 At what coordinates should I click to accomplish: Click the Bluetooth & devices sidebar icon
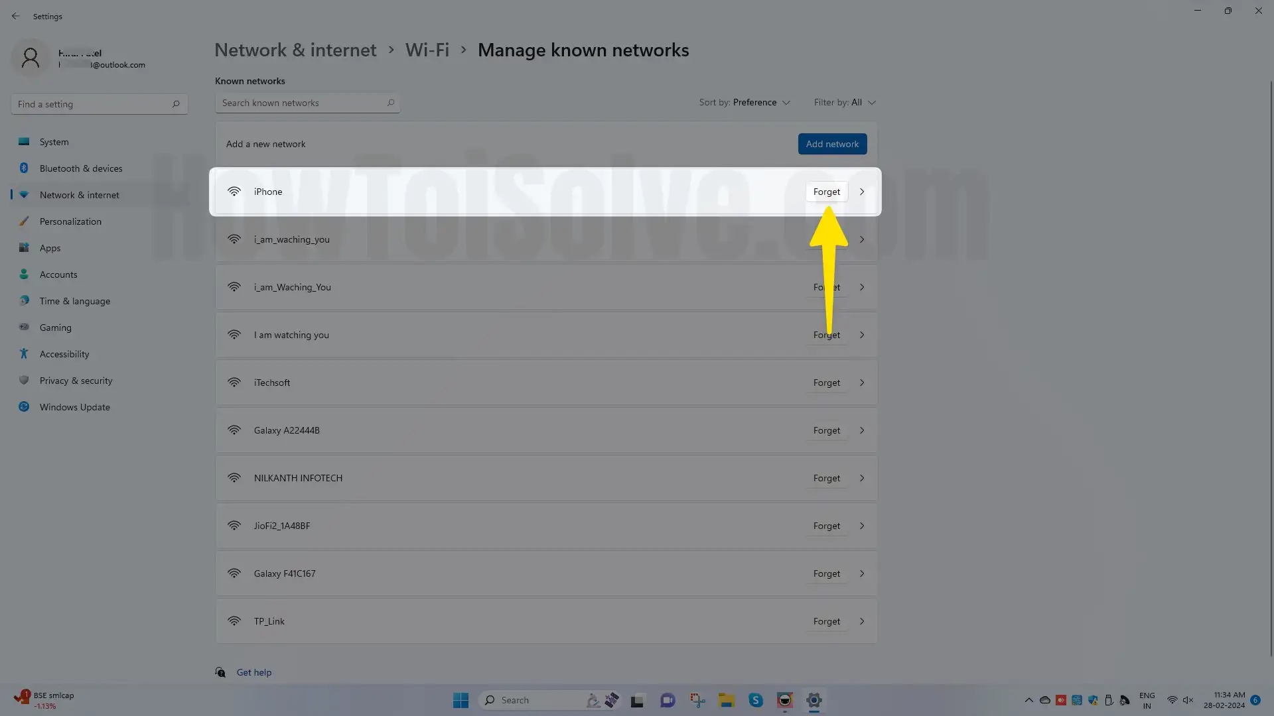point(24,168)
